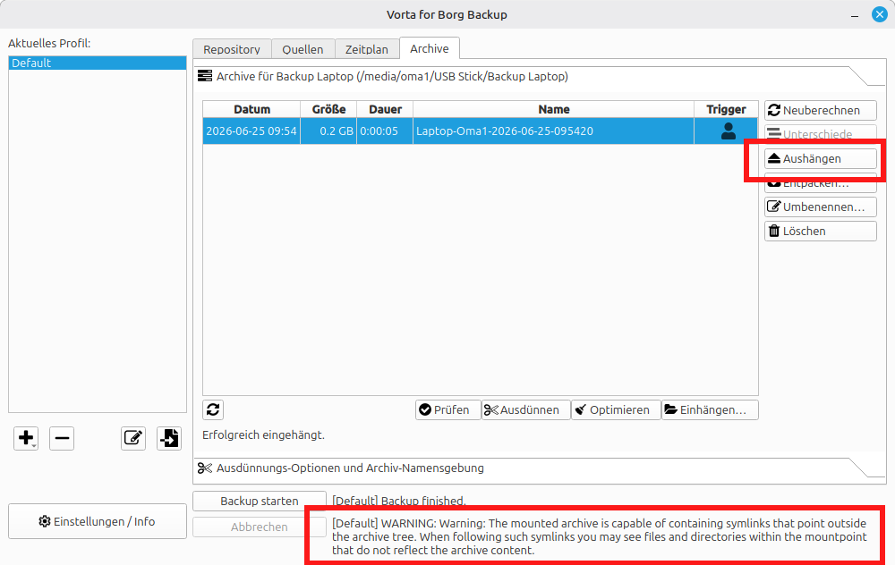
Task: Click duration cell 0:00:05
Action: (x=385, y=131)
